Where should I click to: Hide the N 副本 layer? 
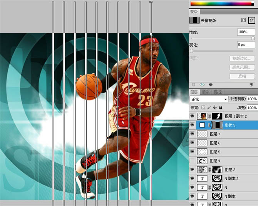tap(192, 196)
